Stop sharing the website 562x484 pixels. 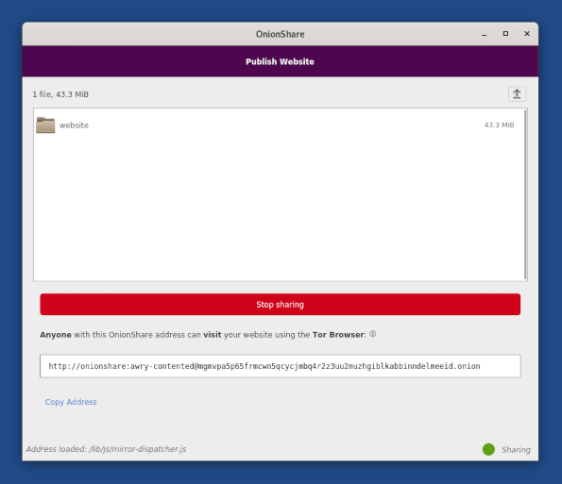280,305
